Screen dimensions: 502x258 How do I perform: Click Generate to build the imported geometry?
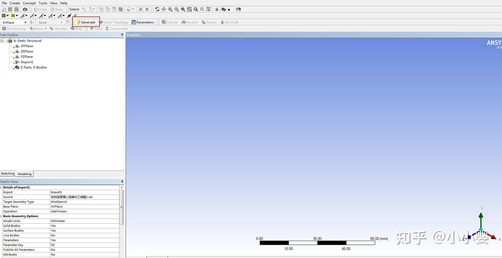point(86,22)
